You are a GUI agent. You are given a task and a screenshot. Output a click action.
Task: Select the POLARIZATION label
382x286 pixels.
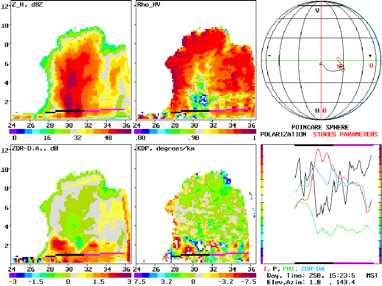(x=284, y=134)
